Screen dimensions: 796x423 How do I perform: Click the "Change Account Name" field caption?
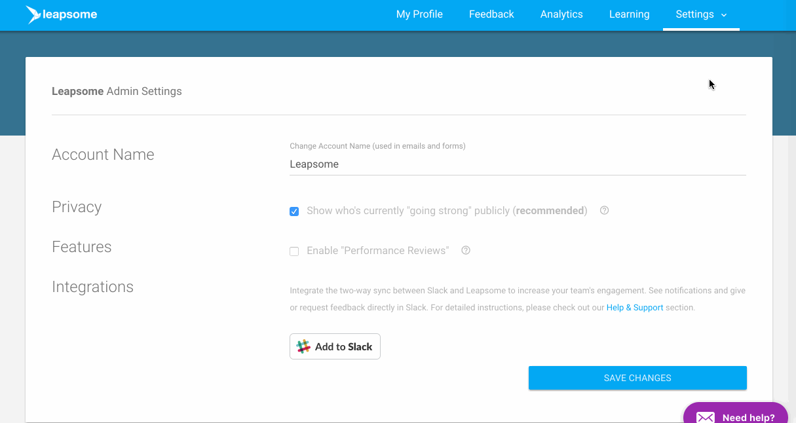coord(377,146)
